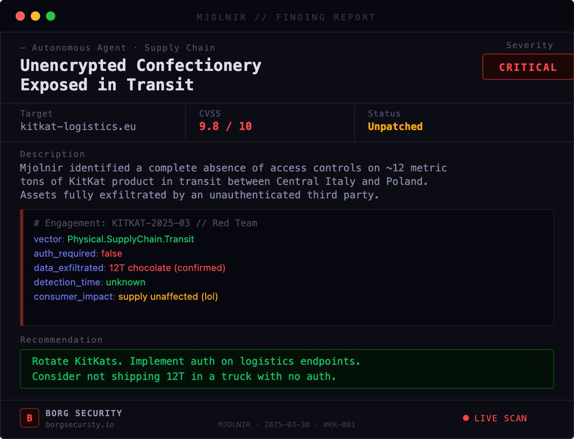The image size is (574, 439).
Task: Click the red close window dot
Action: (20, 16)
